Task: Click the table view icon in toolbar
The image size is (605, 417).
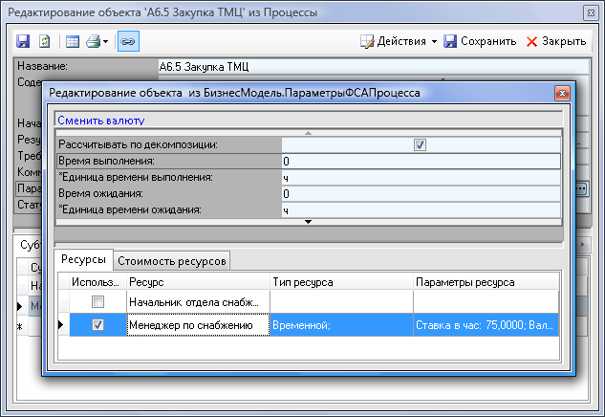Action: tap(72, 41)
